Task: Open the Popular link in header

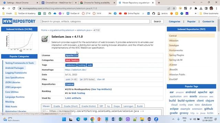Action: click(191, 22)
